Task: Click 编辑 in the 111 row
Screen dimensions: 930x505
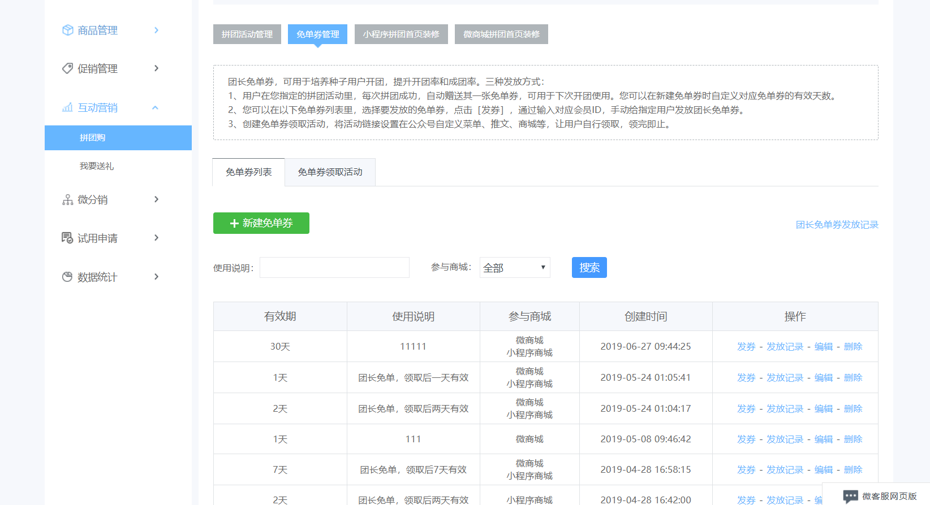Action: click(x=824, y=439)
